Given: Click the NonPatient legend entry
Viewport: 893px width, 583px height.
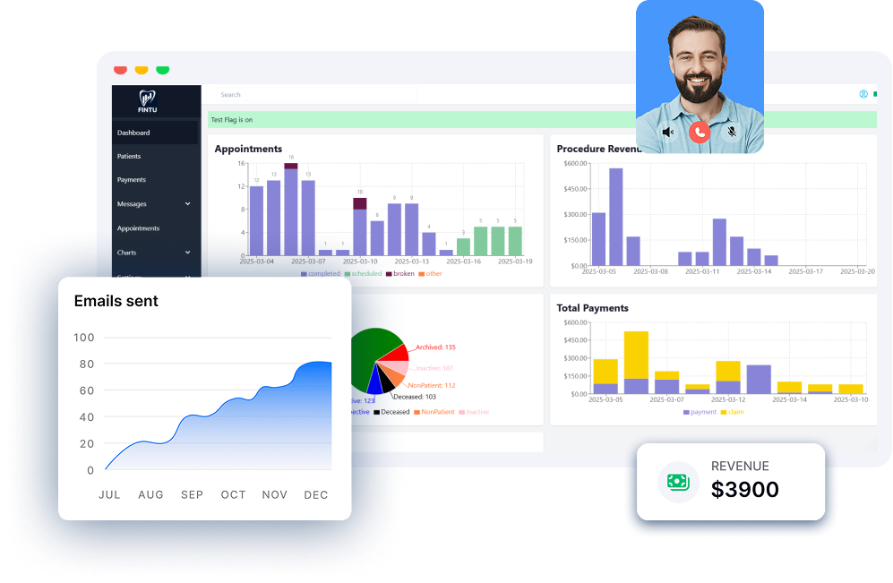Looking at the screenshot, I should tap(434, 412).
